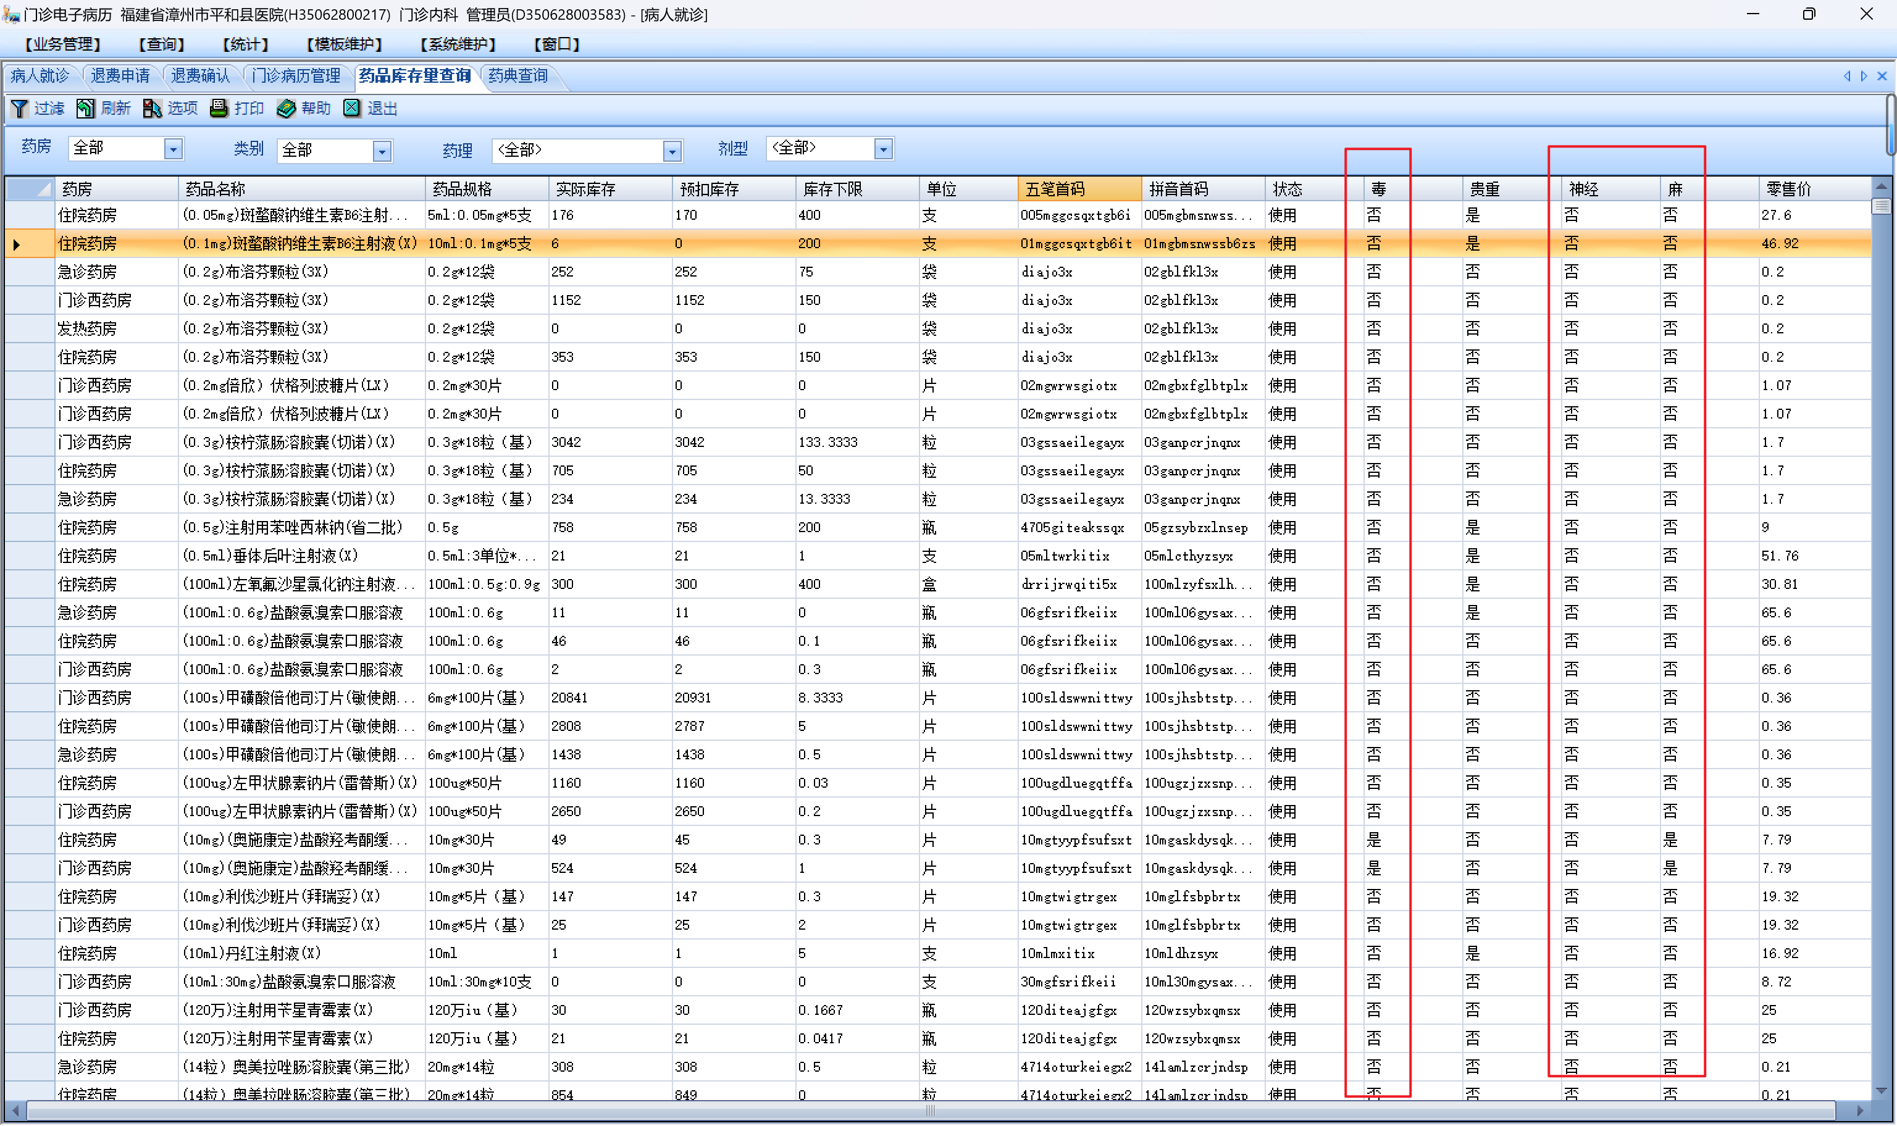Click the horizontal scrollbar at the bottom

(931, 1111)
